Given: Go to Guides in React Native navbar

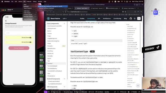Looking at the screenshot, I should 82,19.
